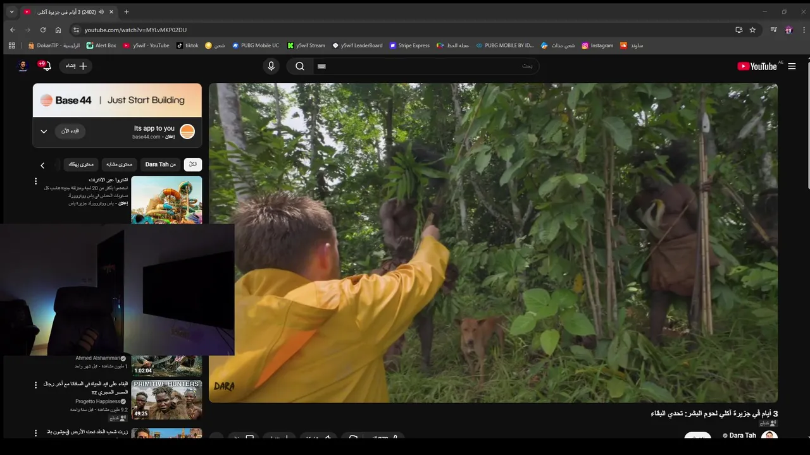Open y5wif - YouTube bookmark
Screen dimensions: 810x455
[146, 45]
